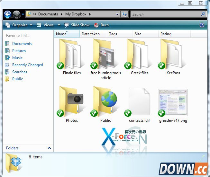Refresh the folder view in address bar
210x177 pixels.
[124, 14]
